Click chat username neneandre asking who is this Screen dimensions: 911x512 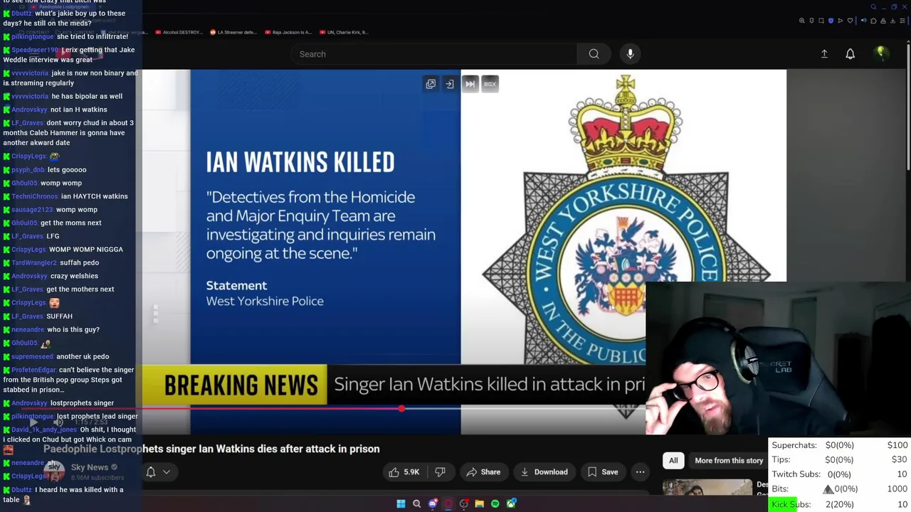pos(28,329)
